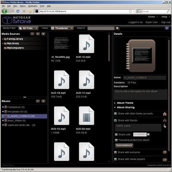The image size is (172, 172).
Task: Open the Bookmarks menu
Action: click(x=33, y=6)
